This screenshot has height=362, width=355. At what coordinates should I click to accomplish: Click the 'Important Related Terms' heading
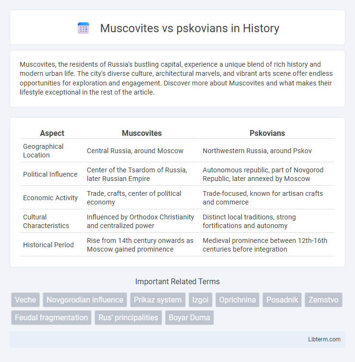(x=177, y=282)
